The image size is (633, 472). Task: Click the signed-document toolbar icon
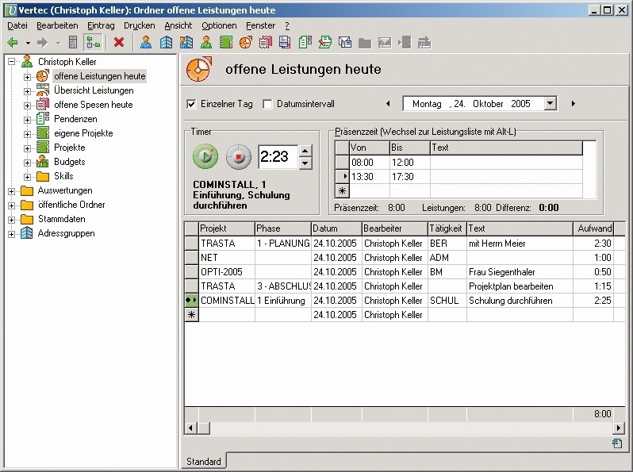325,42
